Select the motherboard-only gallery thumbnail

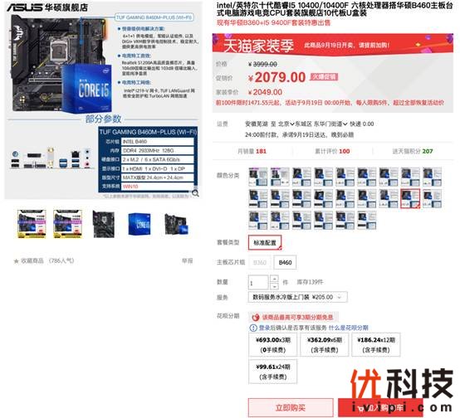pyautogui.click(x=104, y=224)
